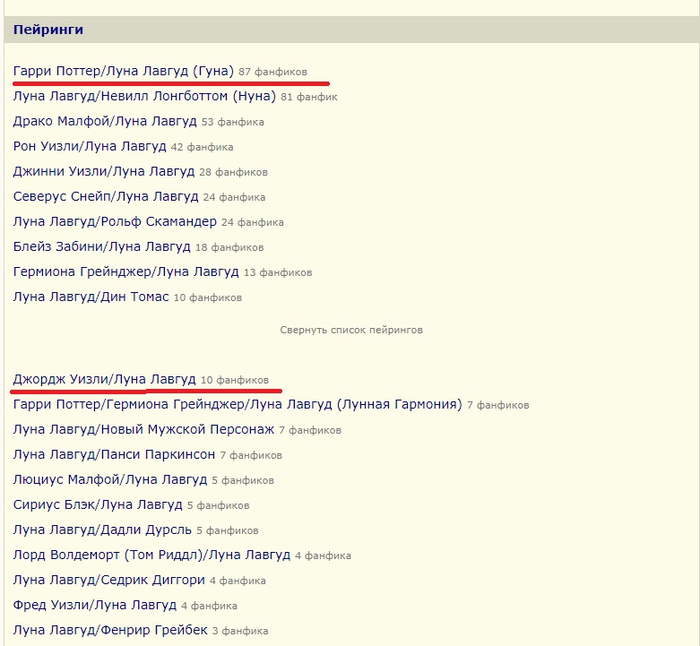
Task: Open the Рон Уизли/Луна Лавгуд pairing
Action: (90, 146)
